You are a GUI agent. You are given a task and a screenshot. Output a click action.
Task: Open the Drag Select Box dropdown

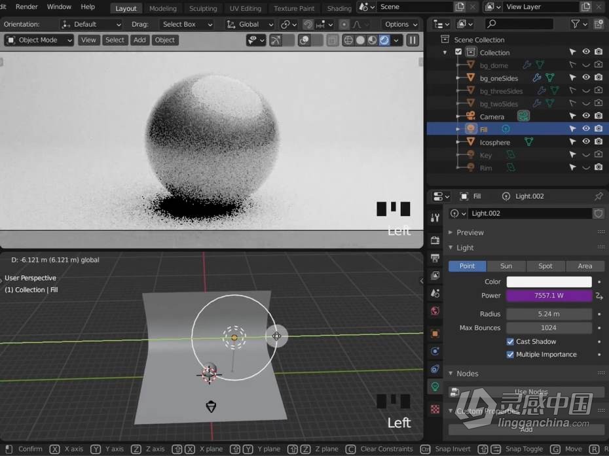tap(187, 24)
